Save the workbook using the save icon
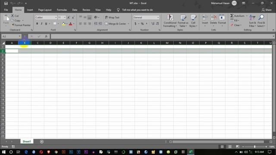Screen dimensions: 276x155 click(x=6, y=3)
